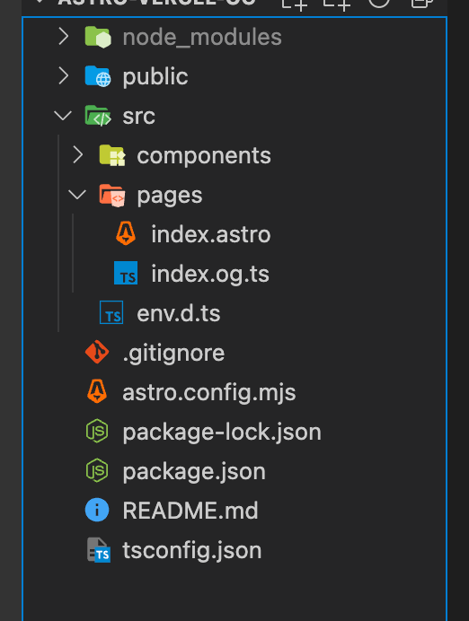Open the package-lock.json file
This screenshot has width=469, height=621.
click(x=222, y=432)
